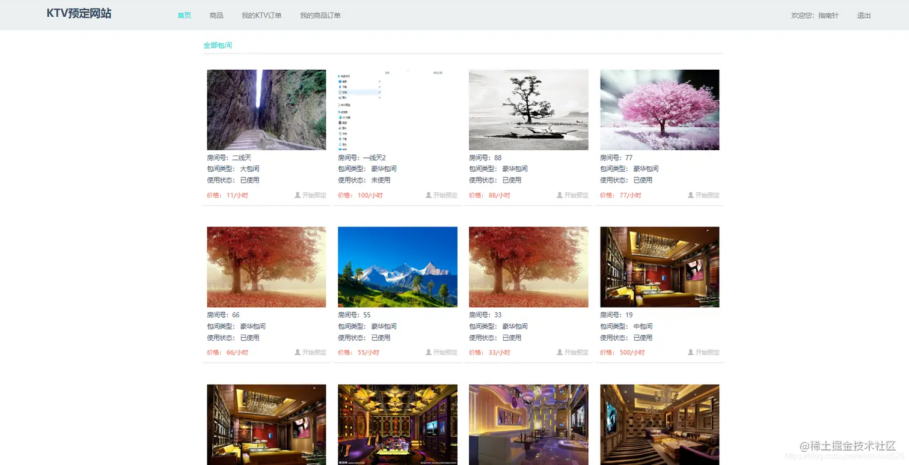Click the text 房间号: 33

click(486, 315)
